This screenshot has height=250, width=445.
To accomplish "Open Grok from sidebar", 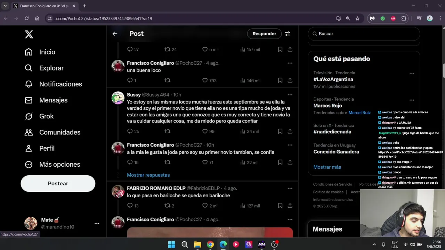I will pyautogui.click(x=39, y=116).
